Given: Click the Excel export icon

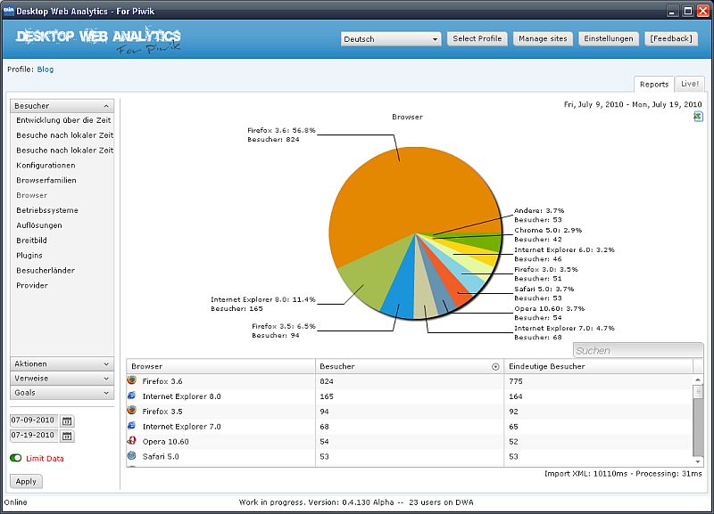Looking at the screenshot, I should coord(697,117).
